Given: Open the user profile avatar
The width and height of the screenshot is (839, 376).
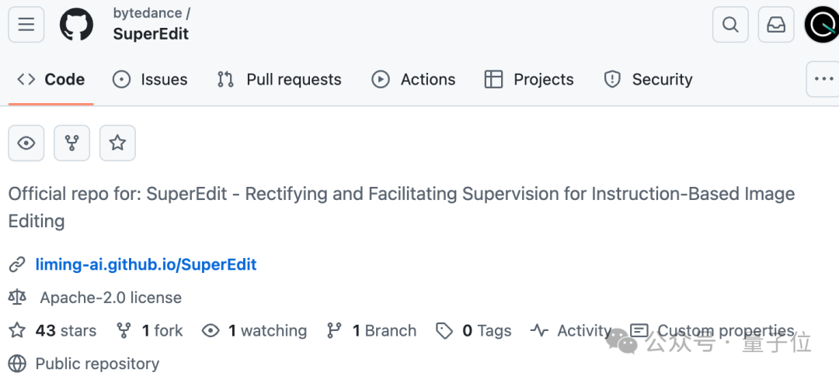Looking at the screenshot, I should tap(822, 25).
